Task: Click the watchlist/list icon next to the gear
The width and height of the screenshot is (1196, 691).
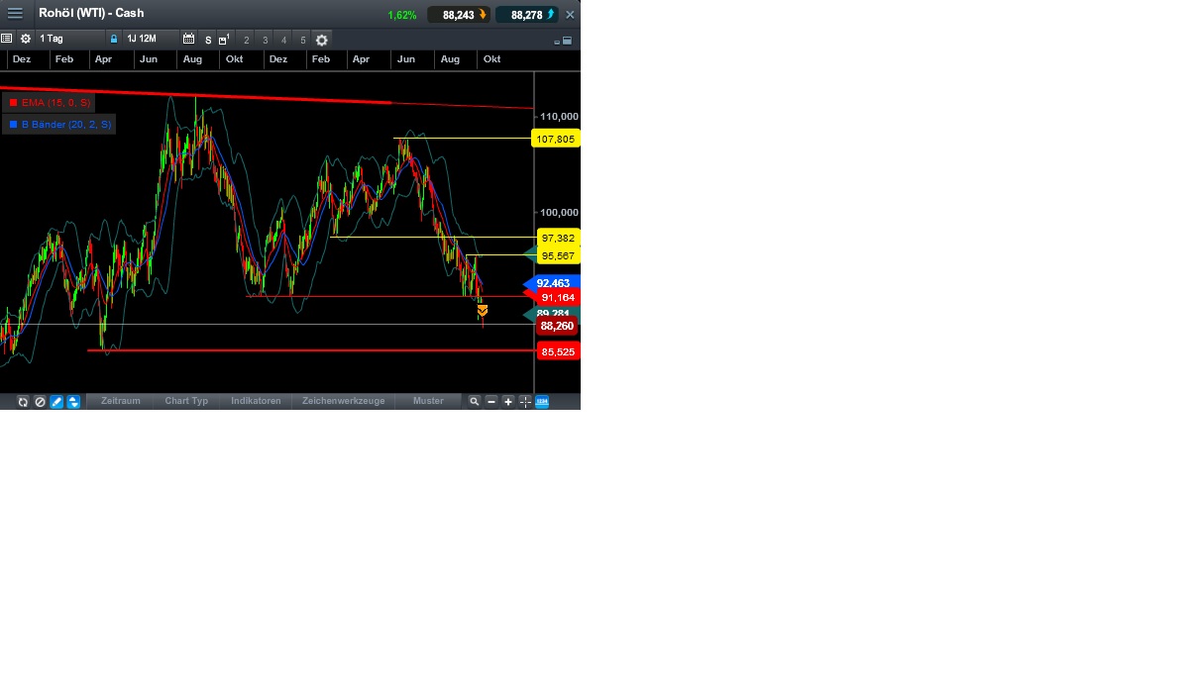Action: (x=7, y=40)
